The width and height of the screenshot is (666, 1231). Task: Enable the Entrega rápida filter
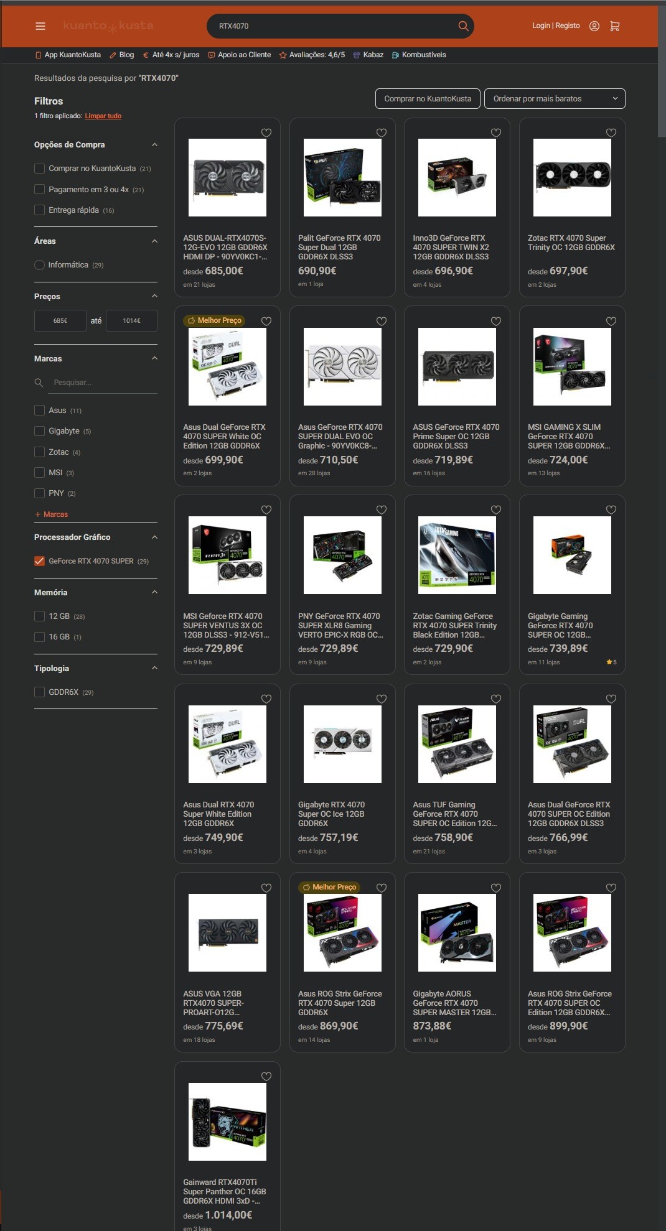(x=39, y=210)
